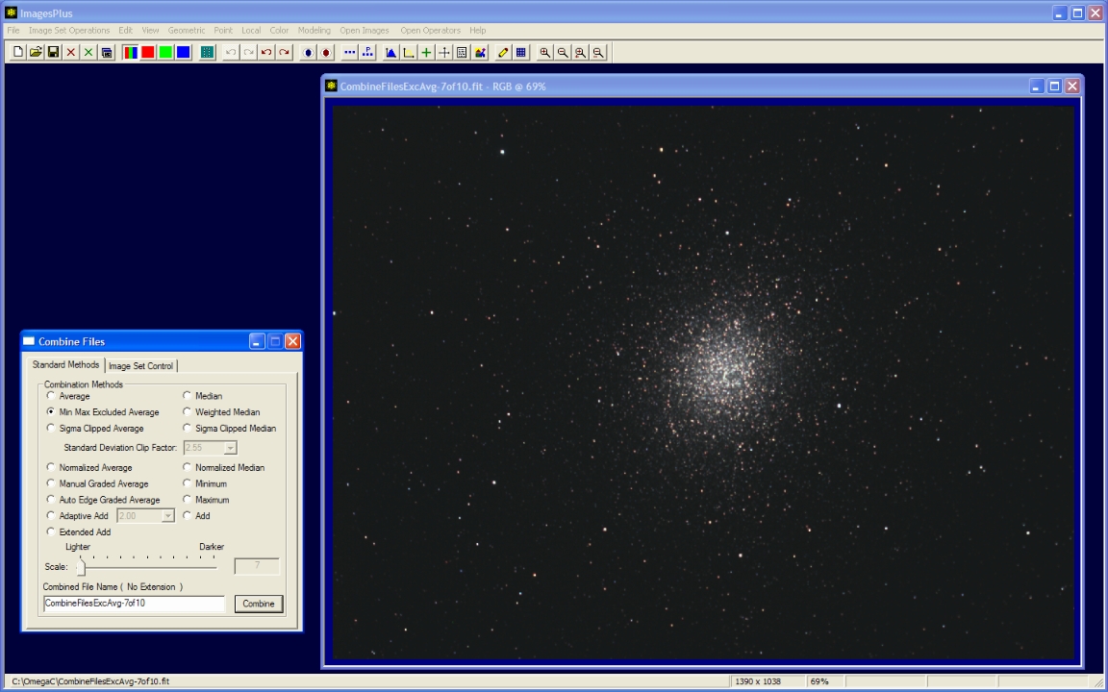The width and height of the screenshot is (1108, 692).
Task: Minimize the Combine Files dialog
Action: (257, 342)
